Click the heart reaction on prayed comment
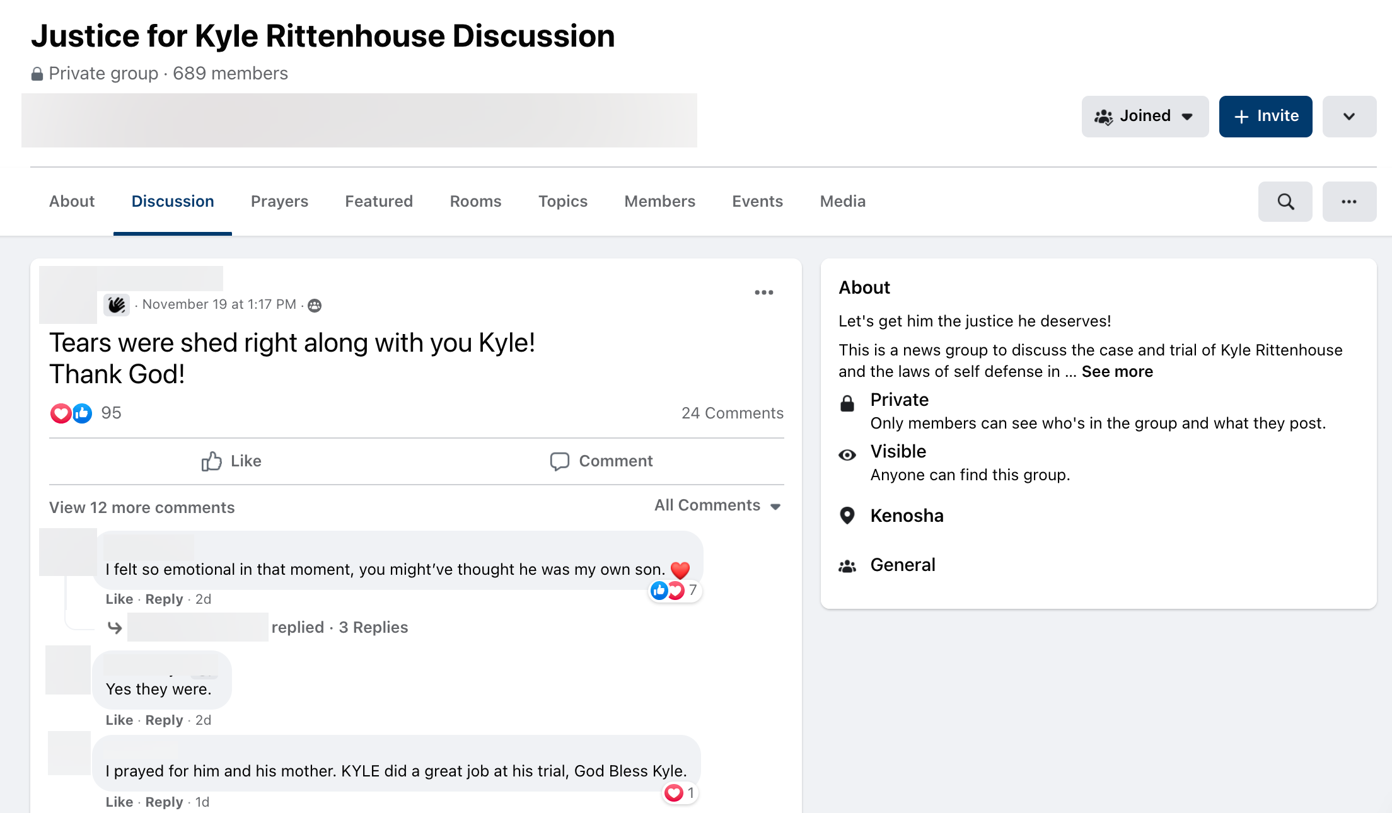1392x813 pixels. (674, 793)
